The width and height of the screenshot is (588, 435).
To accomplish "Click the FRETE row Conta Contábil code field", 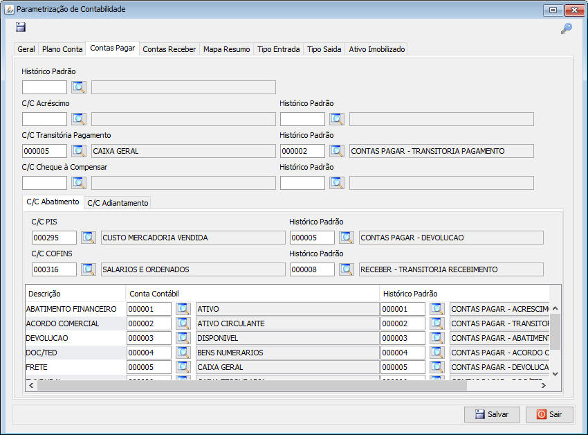I will tap(149, 367).
